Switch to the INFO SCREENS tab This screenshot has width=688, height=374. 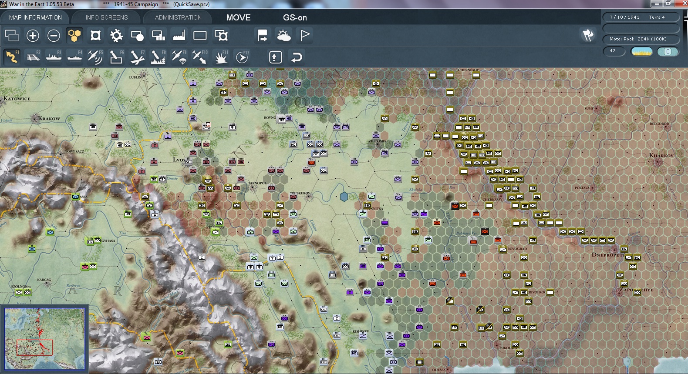click(107, 17)
